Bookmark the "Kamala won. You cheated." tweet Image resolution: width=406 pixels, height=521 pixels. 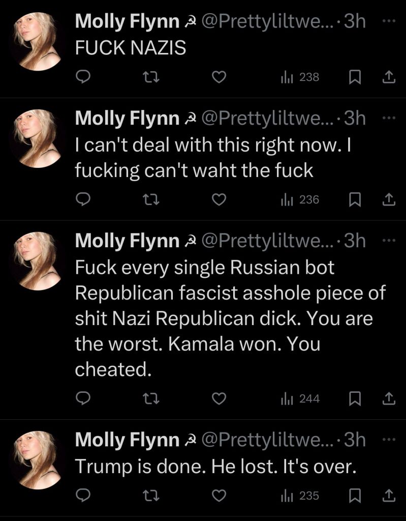[355, 399]
